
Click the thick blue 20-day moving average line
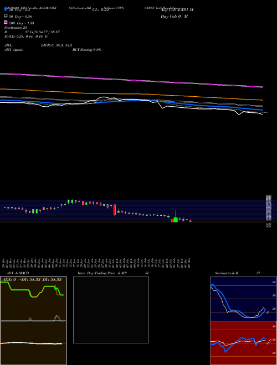(131, 101)
